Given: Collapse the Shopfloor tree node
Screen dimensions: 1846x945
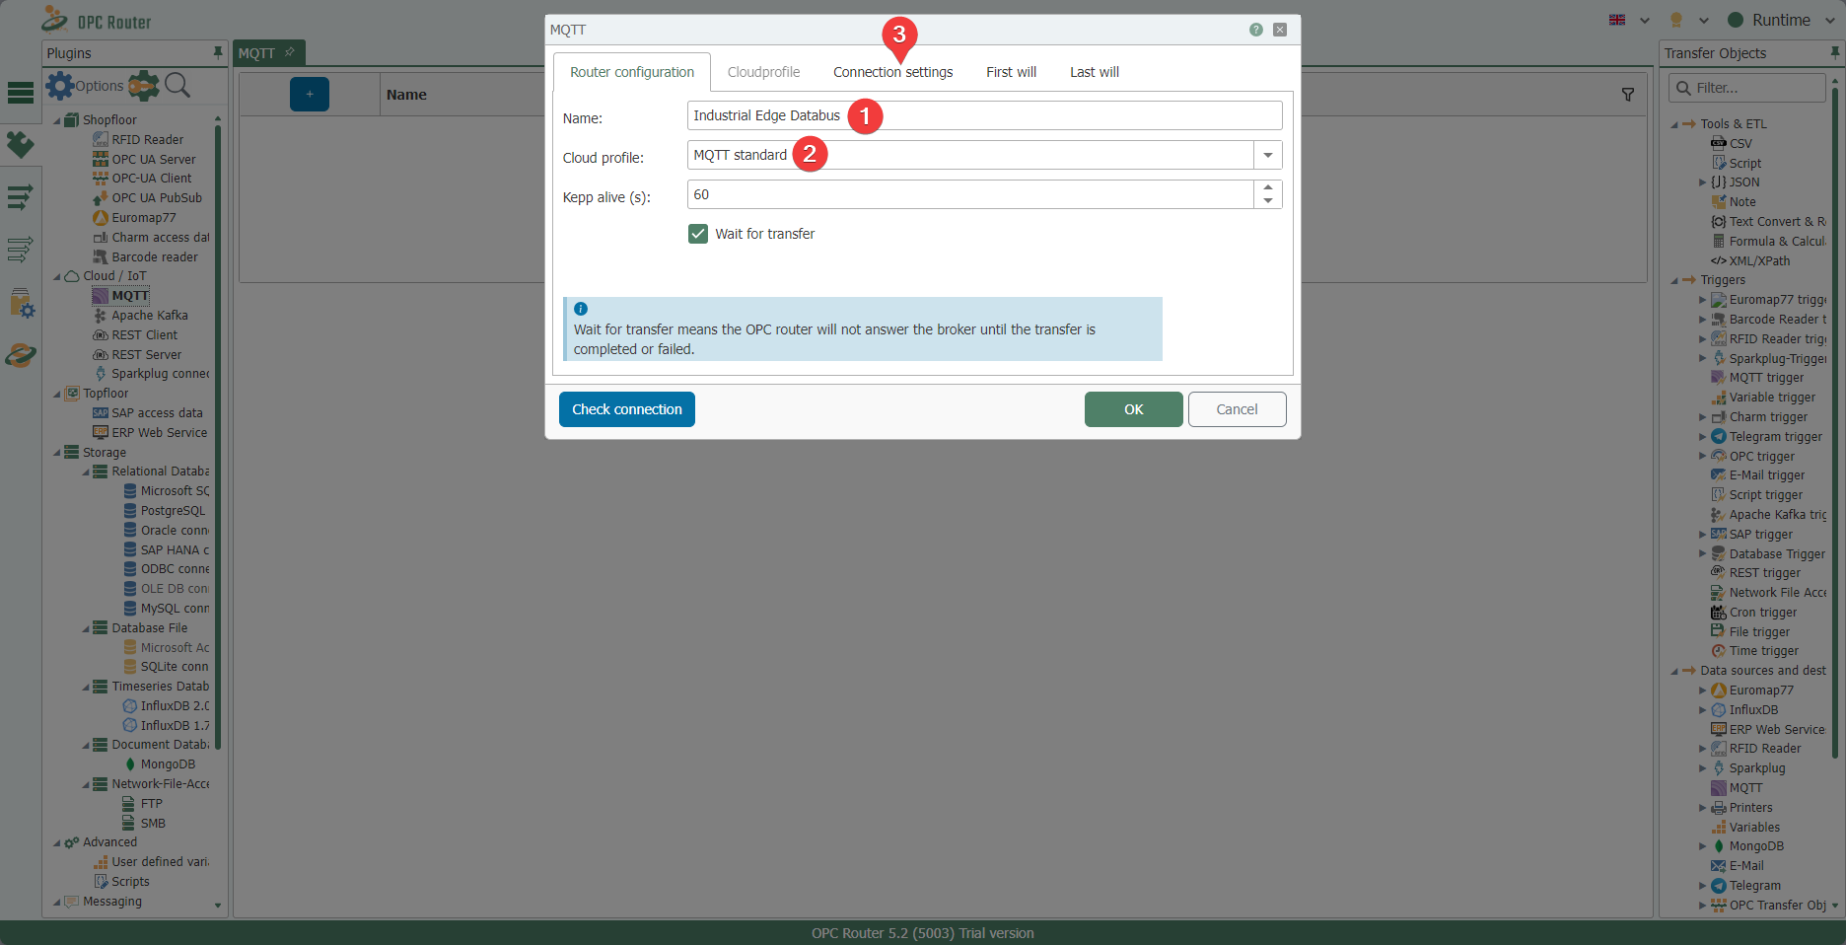Looking at the screenshot, I should (x=57, y=120).
